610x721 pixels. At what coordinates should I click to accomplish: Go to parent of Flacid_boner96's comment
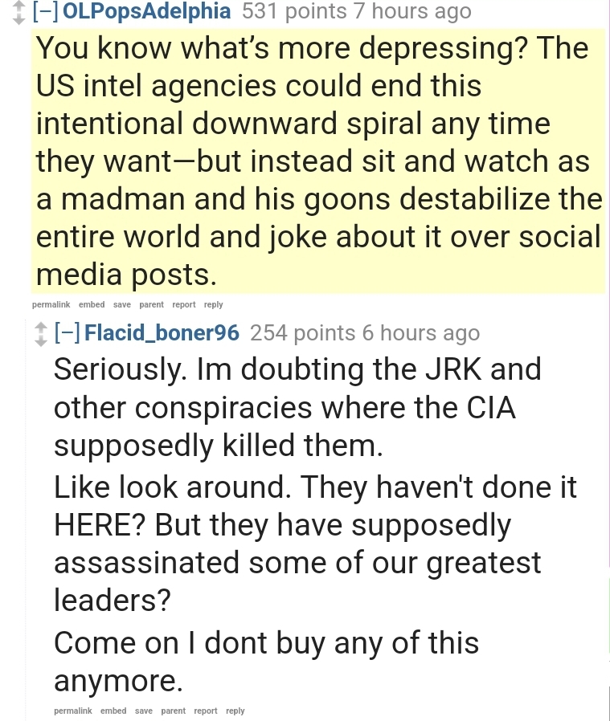tap(173, 711)
